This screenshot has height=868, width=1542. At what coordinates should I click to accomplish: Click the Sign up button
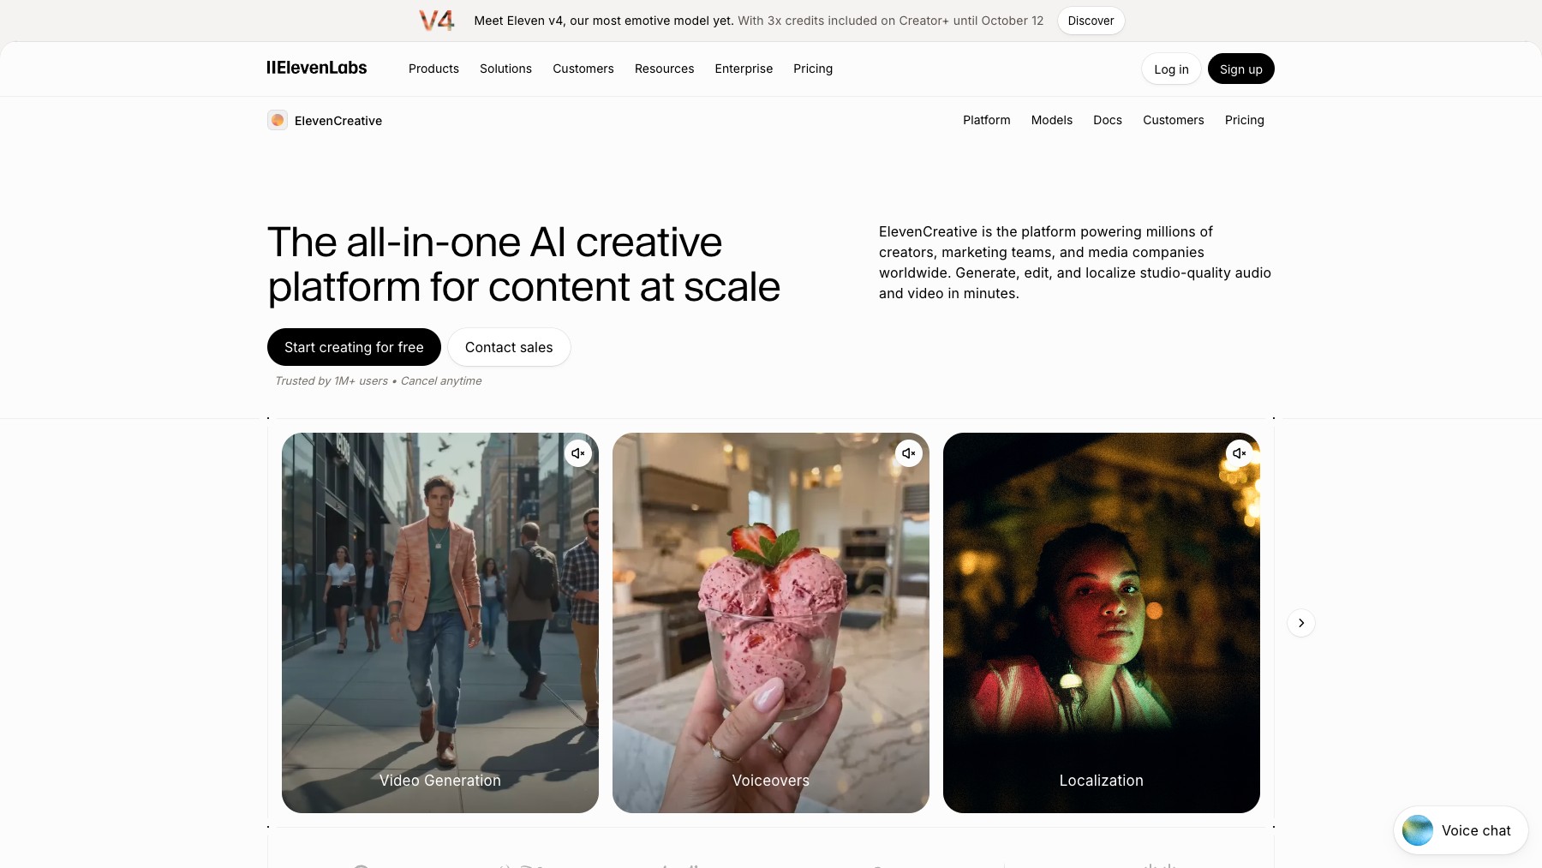[1241, 69]
